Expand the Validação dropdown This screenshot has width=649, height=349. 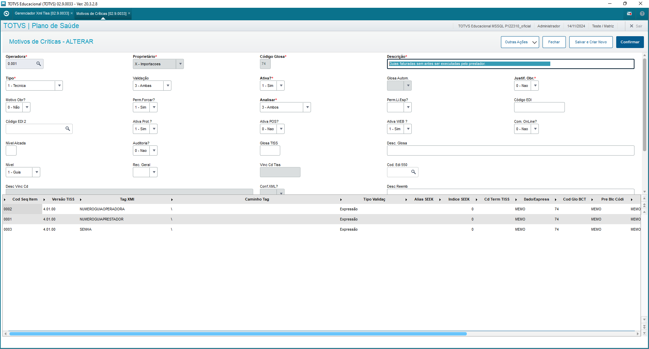(168, 86)
